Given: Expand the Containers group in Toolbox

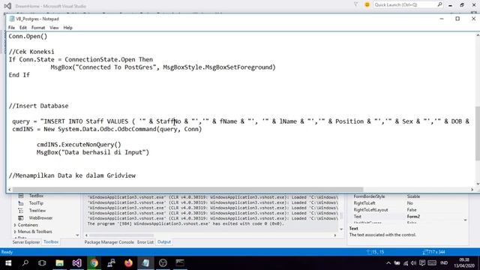Looking at the screenshot, I should pos(15,225).
